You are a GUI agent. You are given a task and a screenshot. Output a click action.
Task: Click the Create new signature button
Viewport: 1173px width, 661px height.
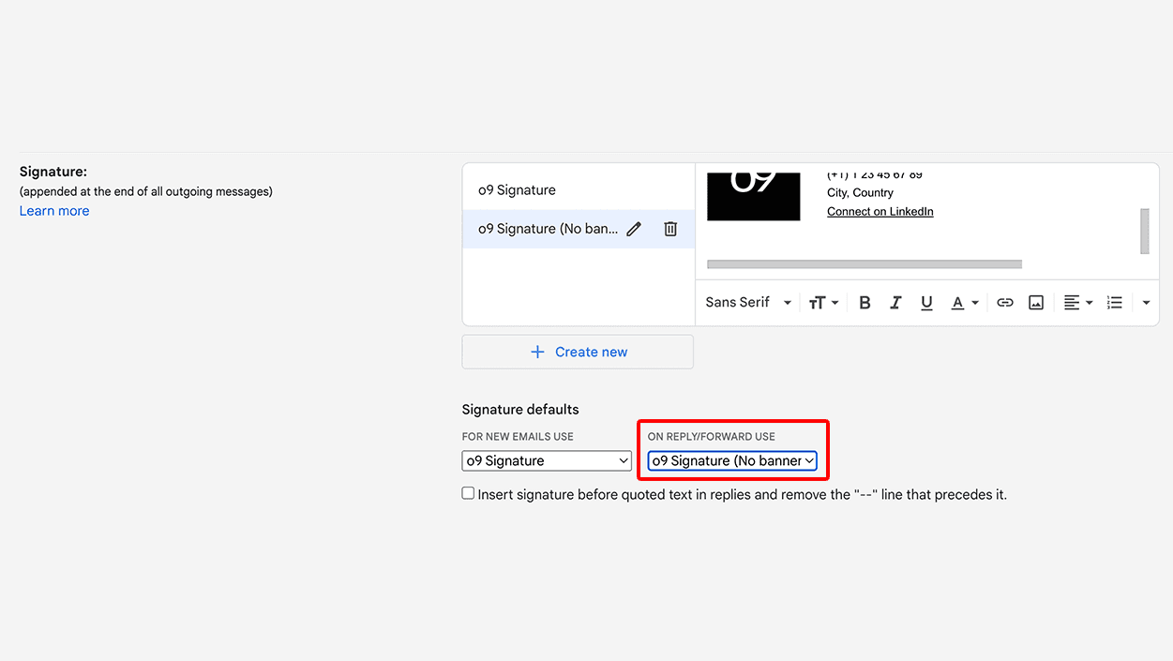578,352
